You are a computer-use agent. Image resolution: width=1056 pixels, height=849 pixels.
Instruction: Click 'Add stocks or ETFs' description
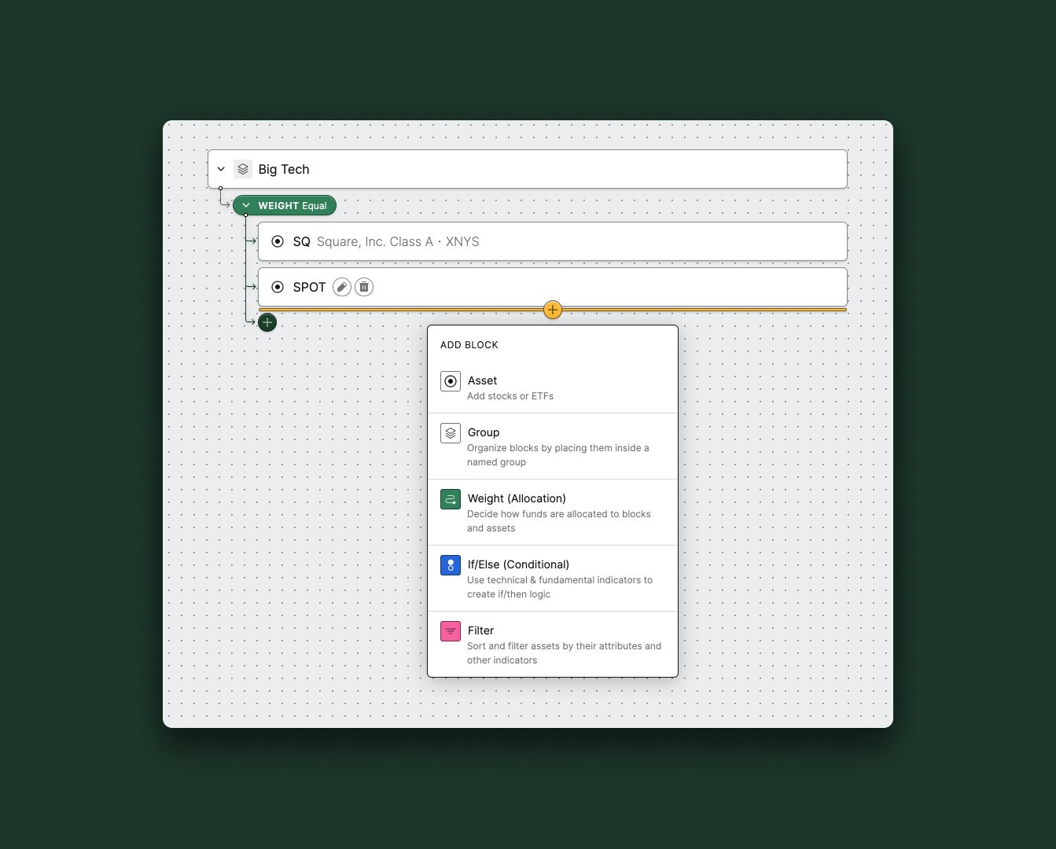click(510, 396)
